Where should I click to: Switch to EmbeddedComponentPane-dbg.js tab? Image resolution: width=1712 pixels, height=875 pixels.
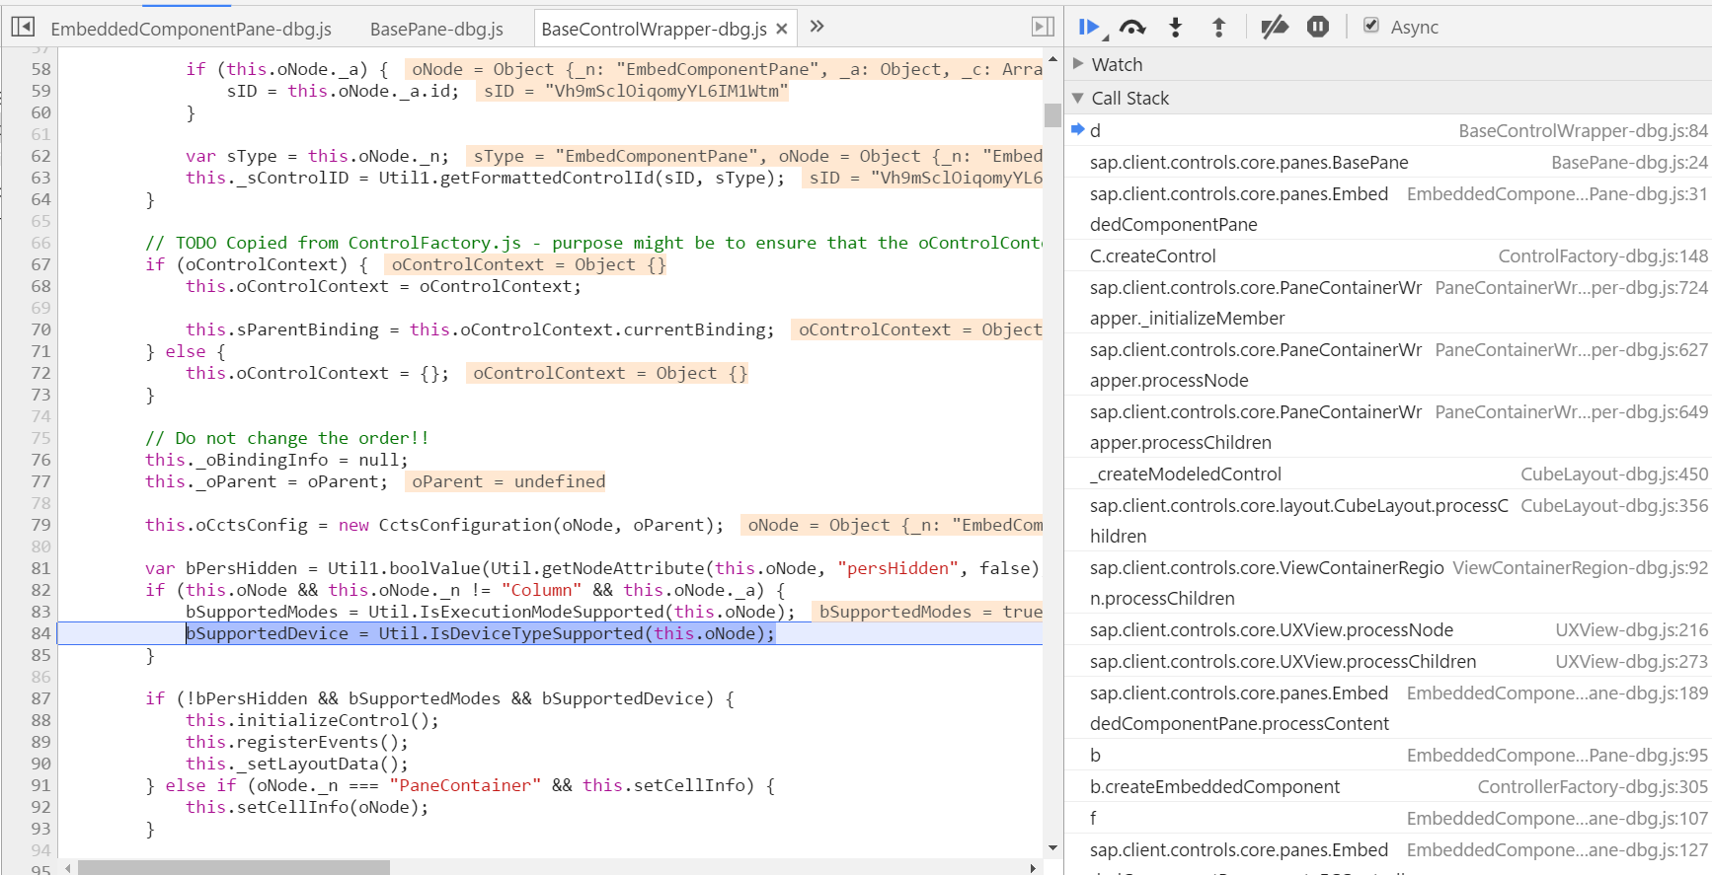(191, 29)
